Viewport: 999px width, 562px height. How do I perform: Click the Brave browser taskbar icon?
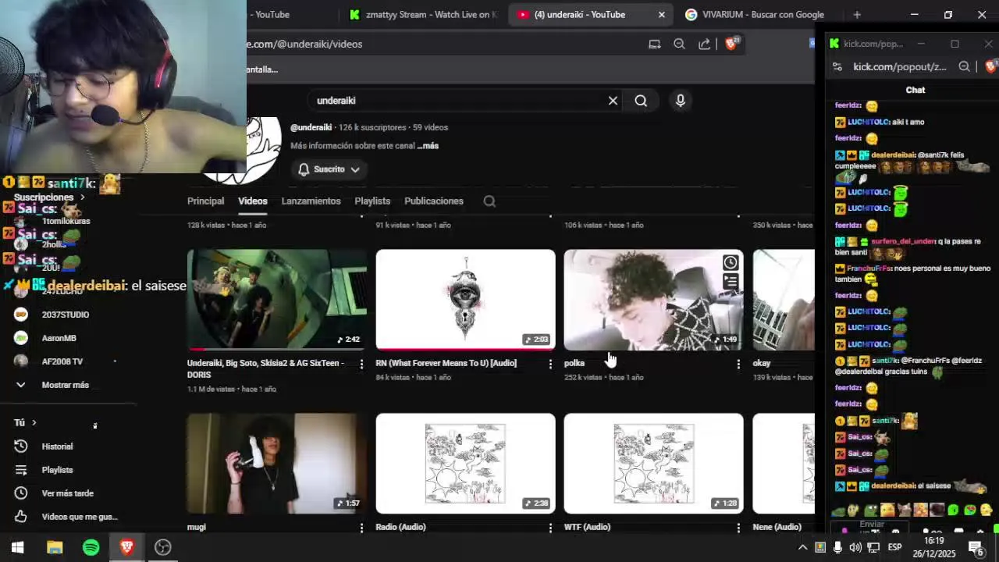[126, 547]
